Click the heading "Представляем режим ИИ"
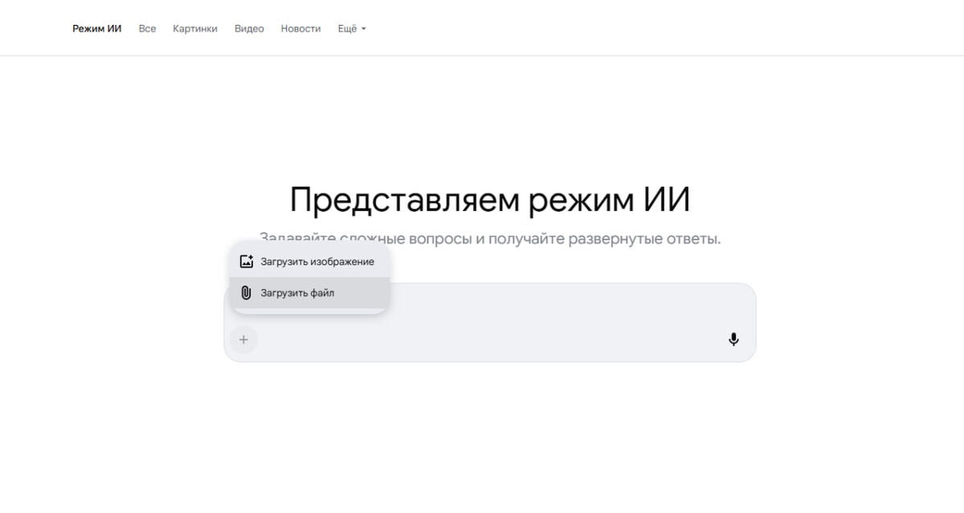964x513 pixels. click(x=490, y=200)
